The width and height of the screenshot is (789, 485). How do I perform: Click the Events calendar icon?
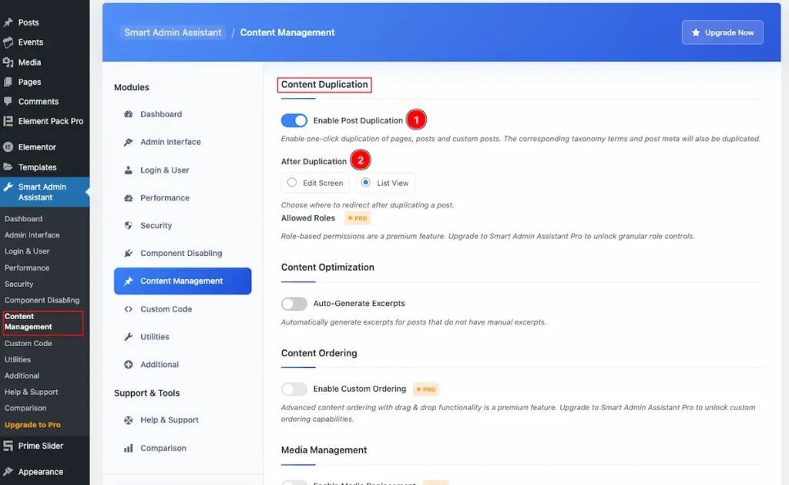[x=8, y=42]
